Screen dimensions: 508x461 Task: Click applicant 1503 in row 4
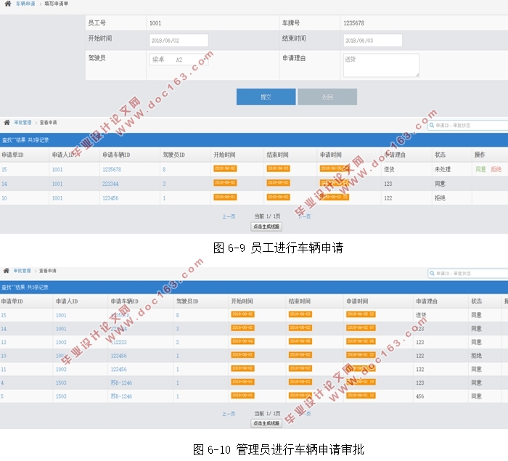(61, 383)
